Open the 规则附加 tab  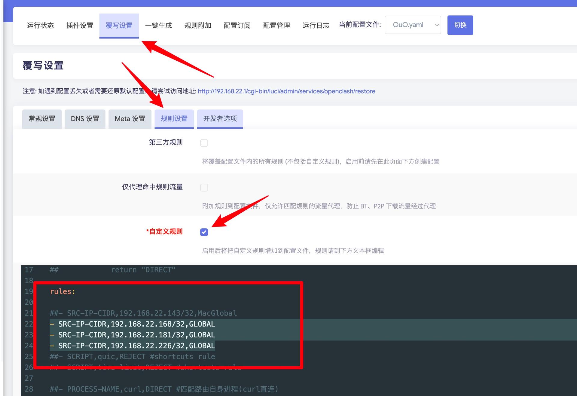point(198,26)
